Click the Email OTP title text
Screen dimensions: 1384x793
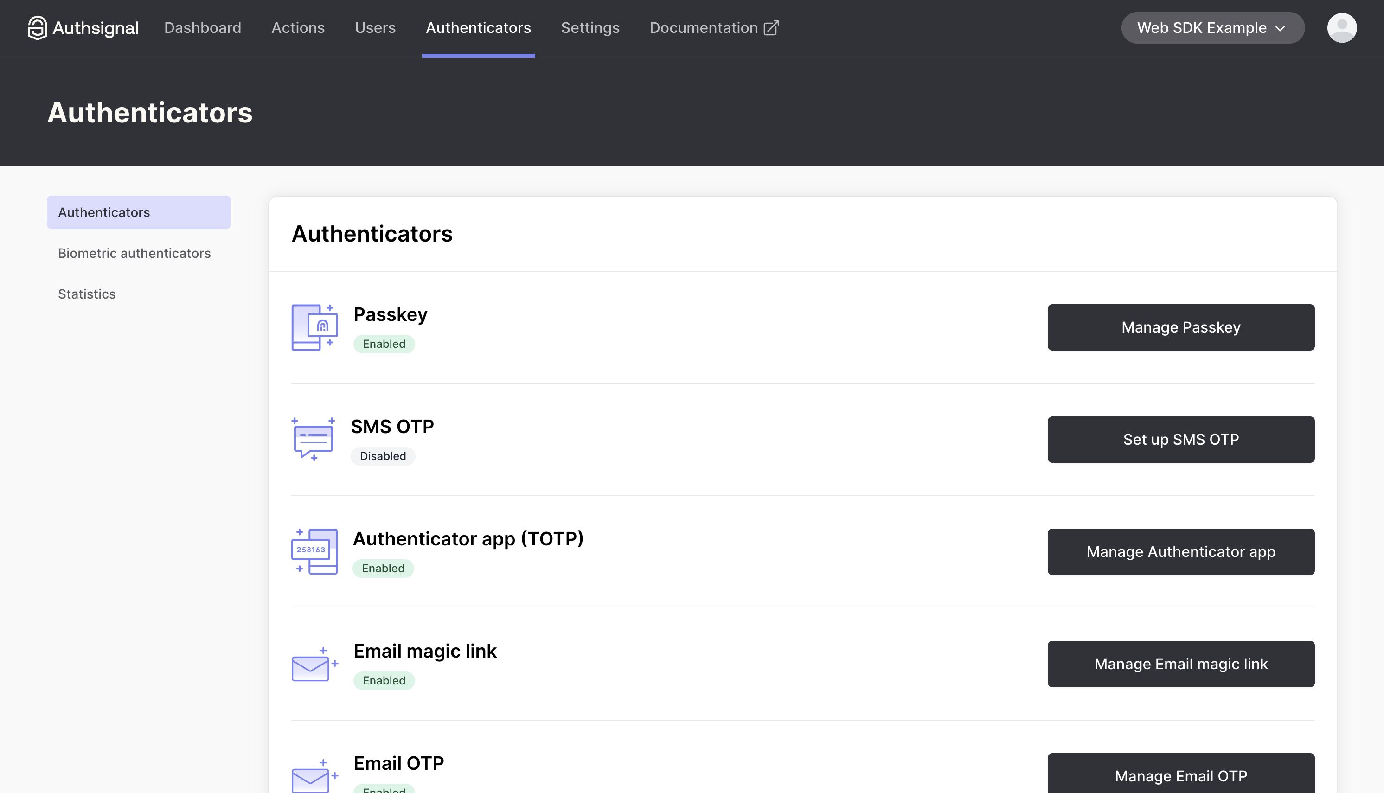pos(398,763)
